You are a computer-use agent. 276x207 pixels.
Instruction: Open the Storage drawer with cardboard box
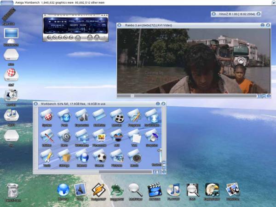(x=64, y=158)
